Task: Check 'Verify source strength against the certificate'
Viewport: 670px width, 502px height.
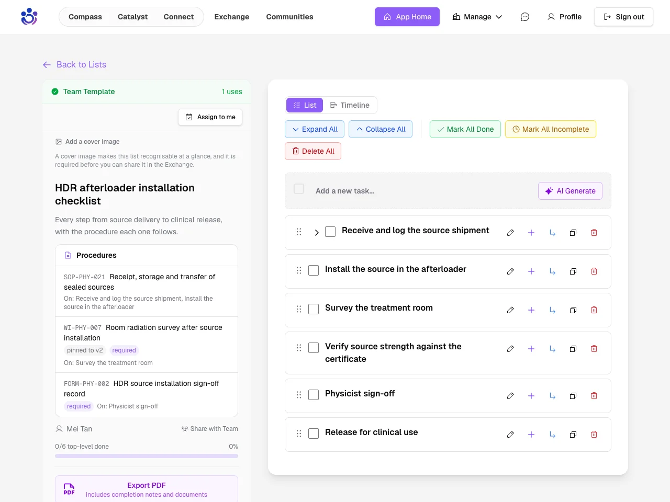Action: pyautogui.click(x=314, y=348)
